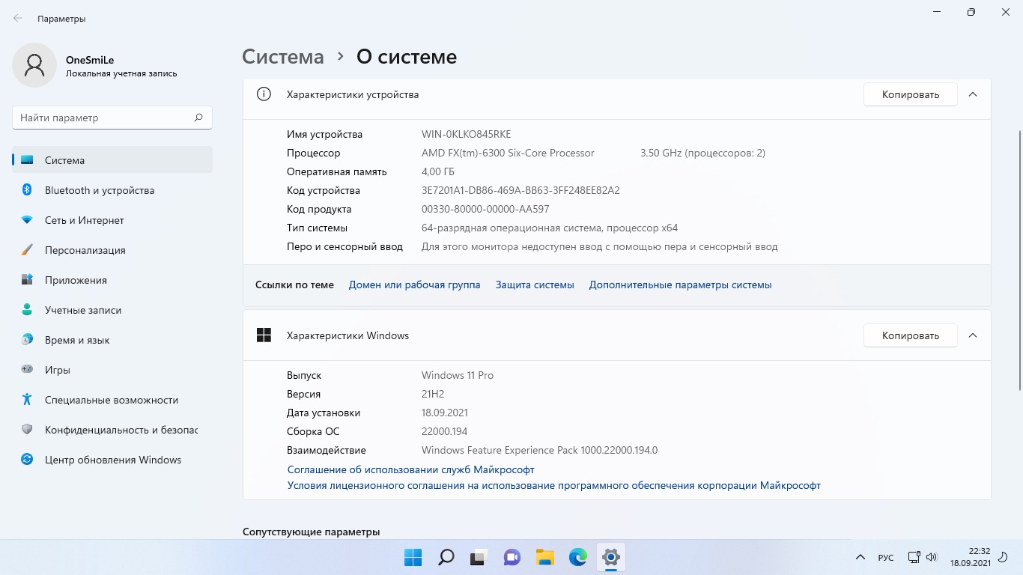Open Дополнительные параметры системы link
Image resolution: width=1023 pixels, height=575 pixels.
click(x=680, y=285)
